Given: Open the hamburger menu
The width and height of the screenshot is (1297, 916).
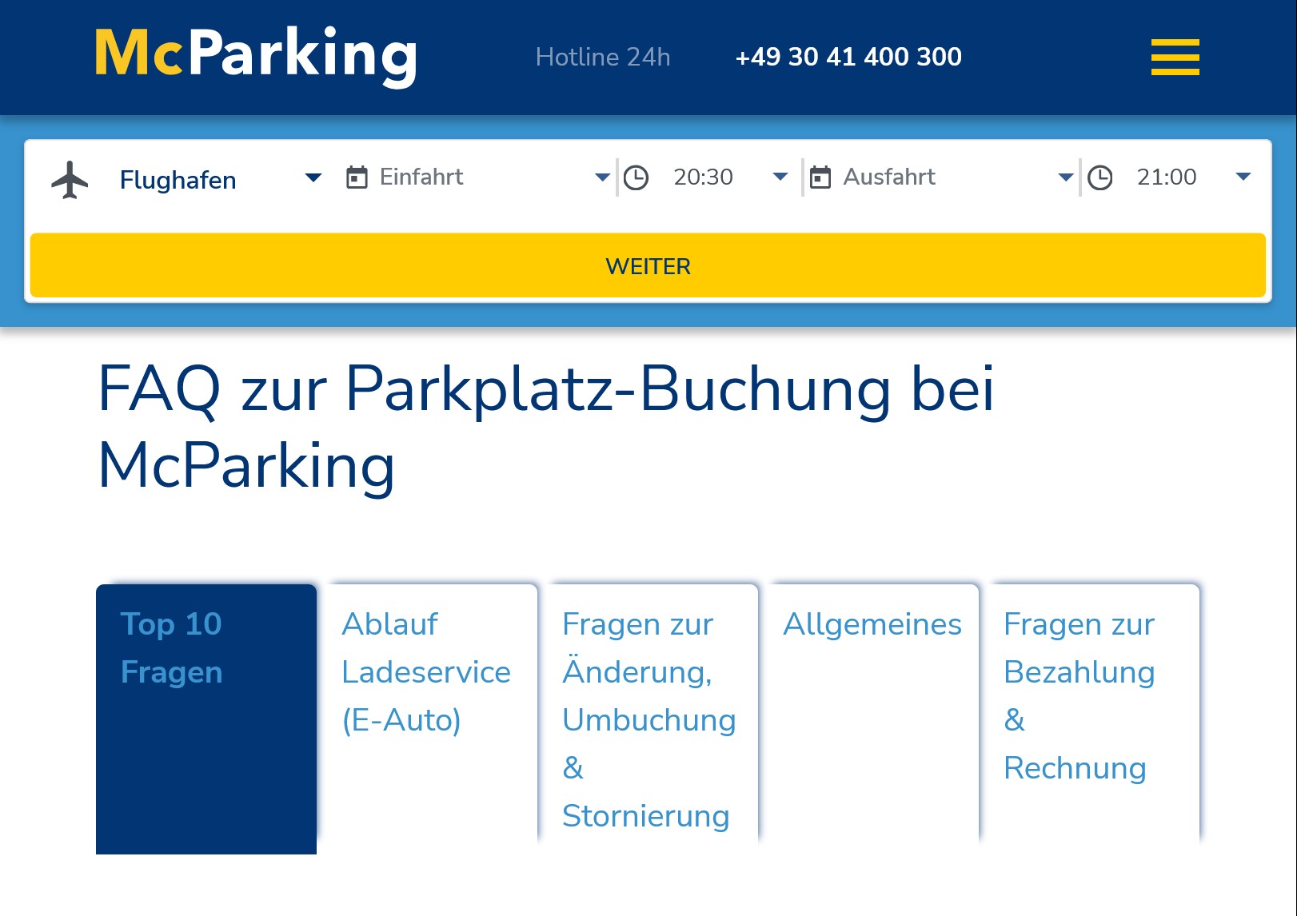Looking at the screenshot, I should 1174,57.
